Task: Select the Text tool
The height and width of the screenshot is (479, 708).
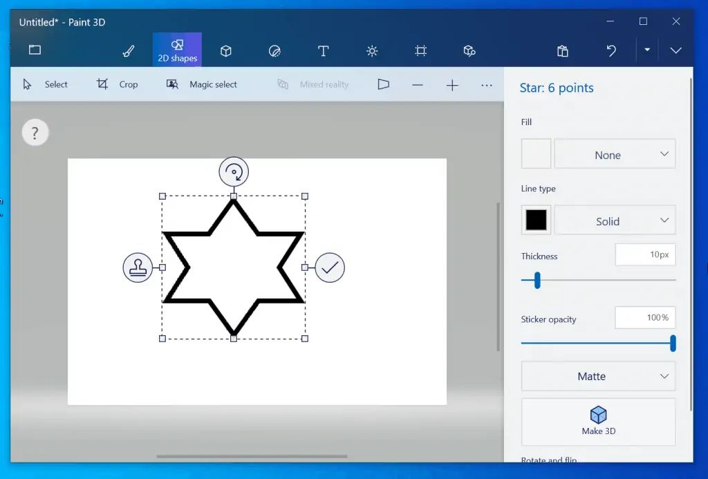Action: pyautogui.click(x=323, y=50)
